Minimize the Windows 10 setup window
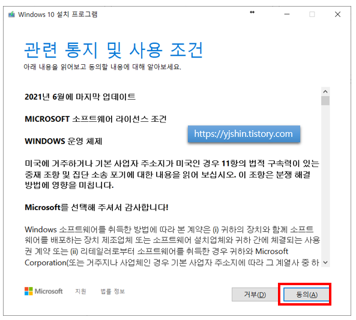The image size is (356, 320). [287, 14]
